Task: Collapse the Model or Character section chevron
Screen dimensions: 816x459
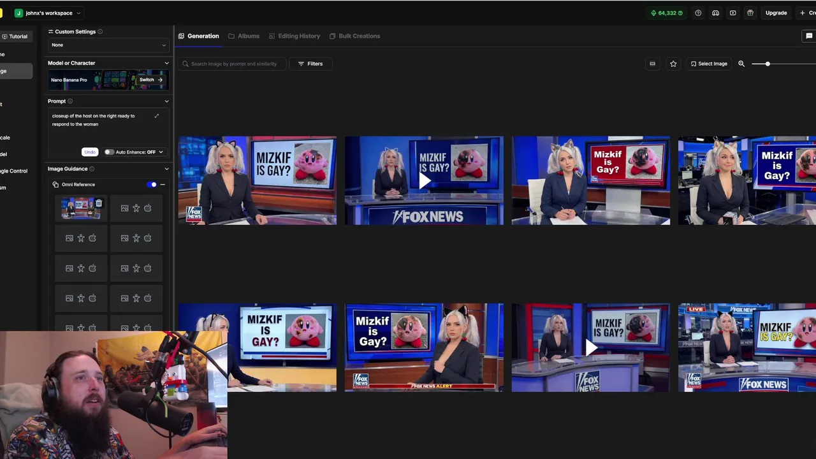Action: click(166, 63)
